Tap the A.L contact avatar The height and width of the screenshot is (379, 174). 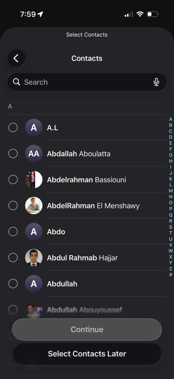[x=34, y=127]
